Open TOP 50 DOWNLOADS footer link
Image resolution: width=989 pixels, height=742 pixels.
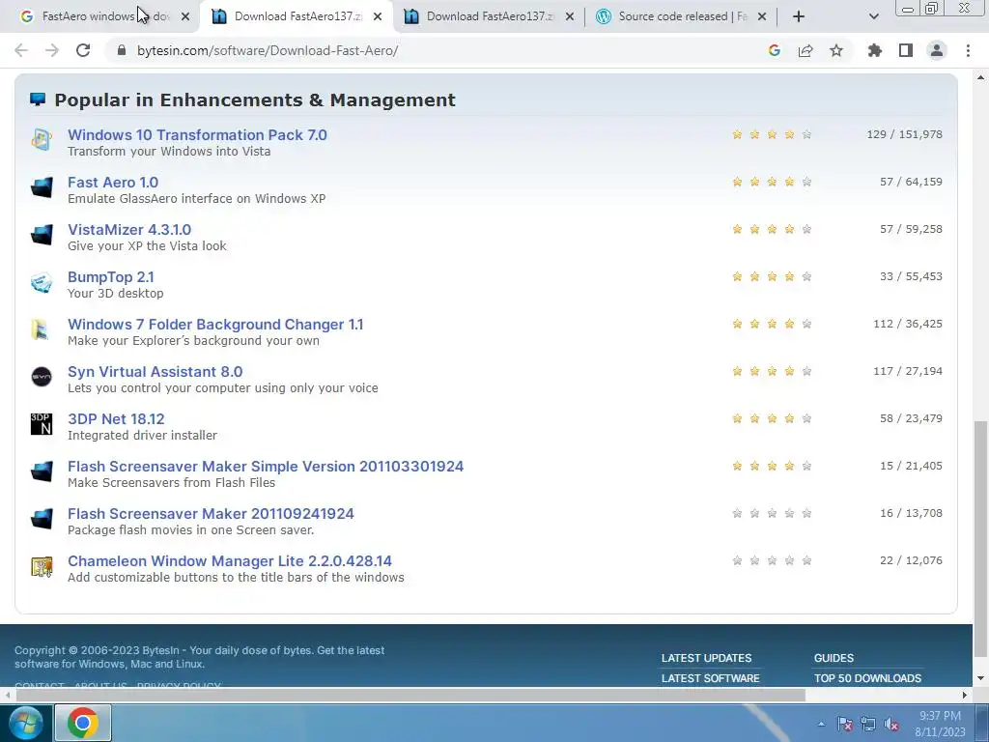(867, 678)
